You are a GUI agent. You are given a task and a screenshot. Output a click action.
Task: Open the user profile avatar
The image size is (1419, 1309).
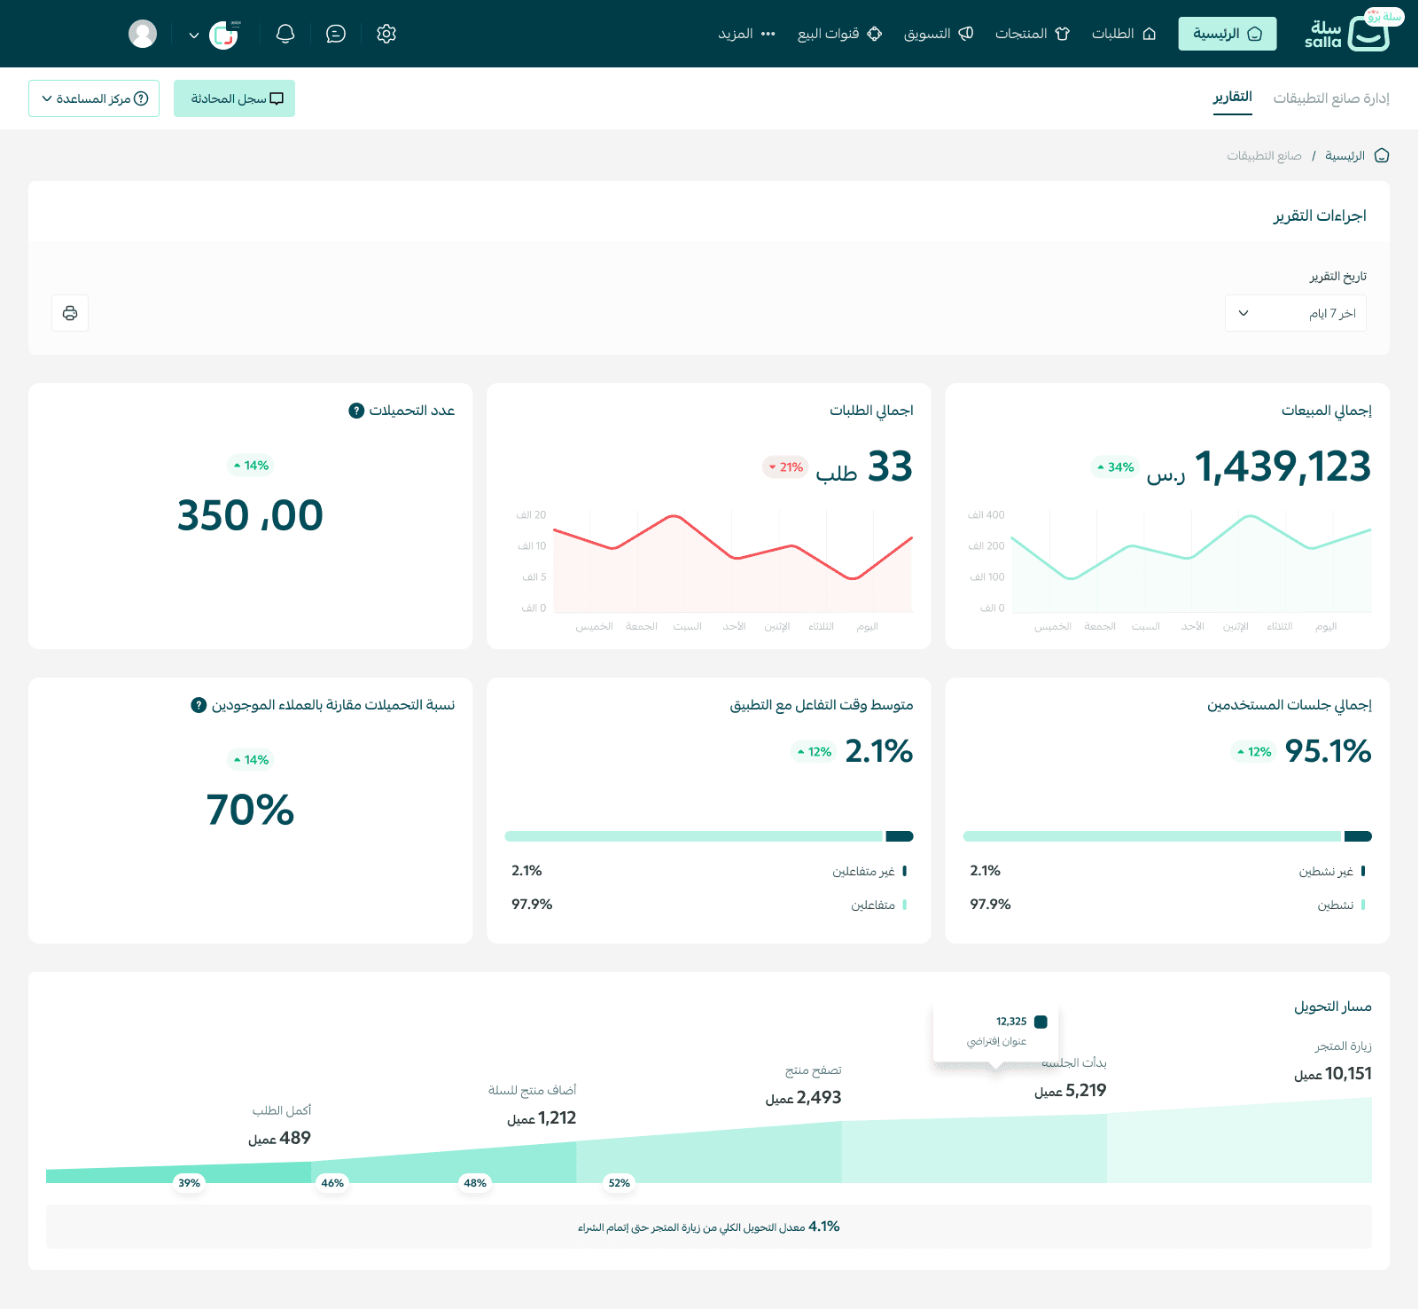[x=143, y=34]
